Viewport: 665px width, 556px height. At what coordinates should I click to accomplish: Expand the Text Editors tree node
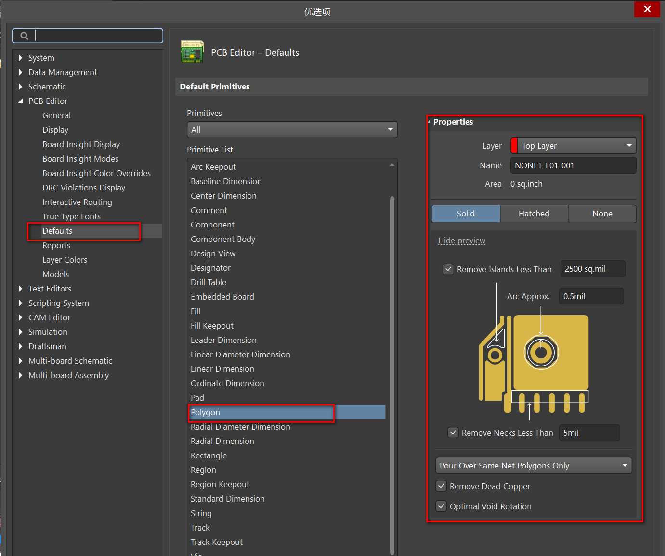(20, 289)
